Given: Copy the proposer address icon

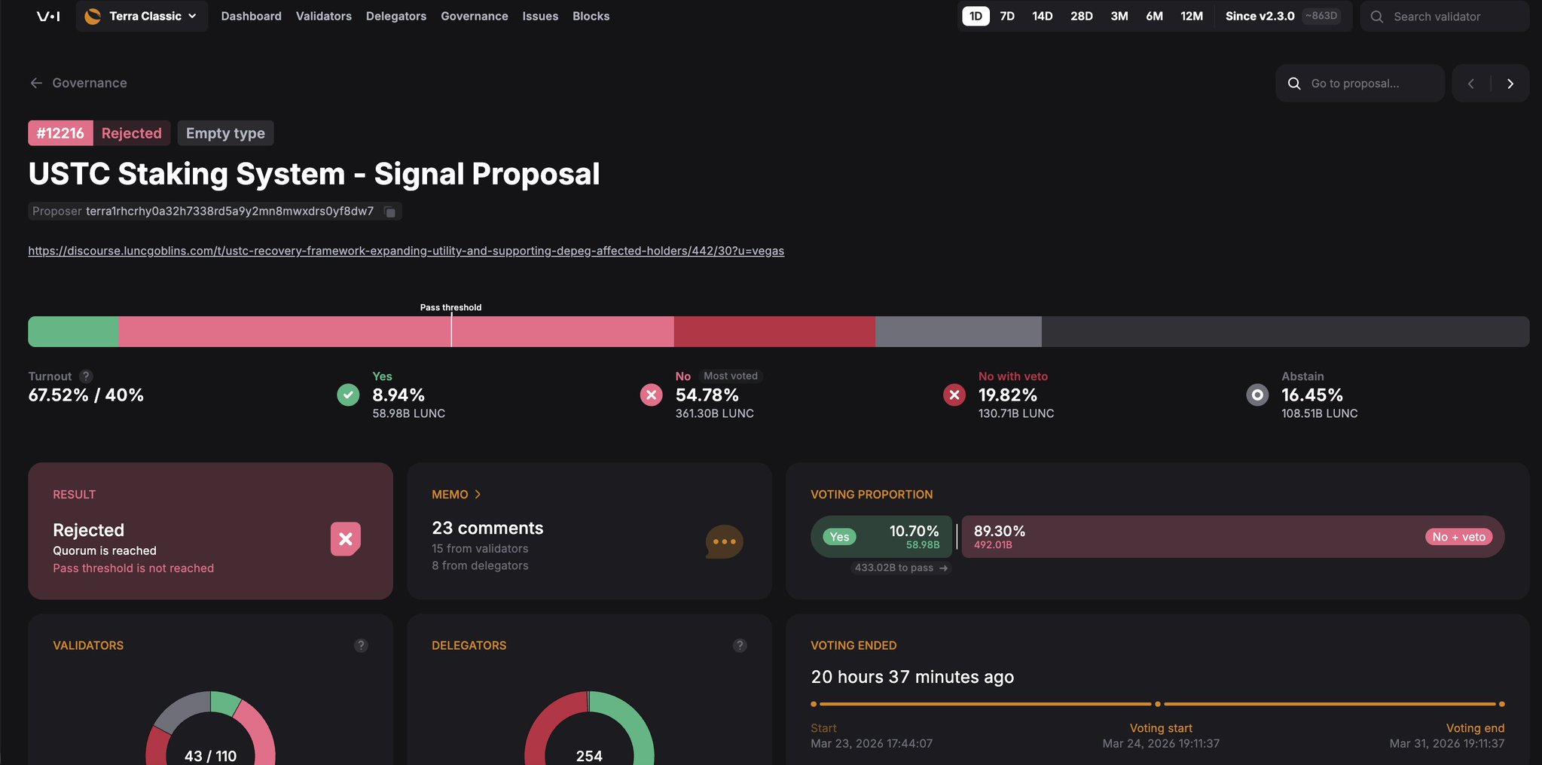Looking at the screenshot, I should [x=390, y=212].
